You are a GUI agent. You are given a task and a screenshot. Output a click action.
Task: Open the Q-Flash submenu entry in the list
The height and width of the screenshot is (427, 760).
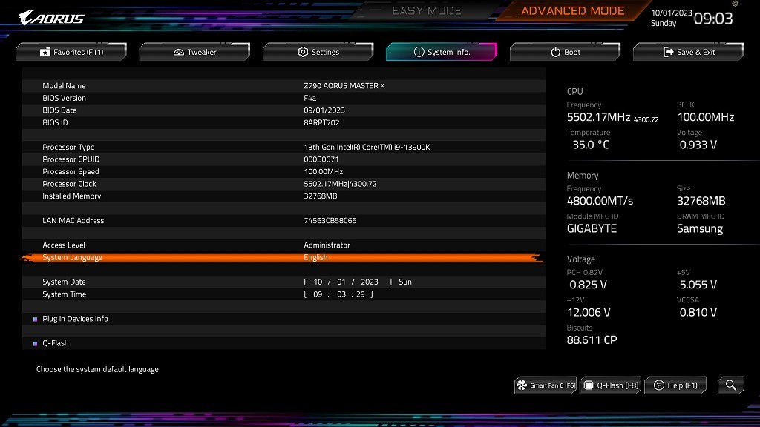coord(55,343)
